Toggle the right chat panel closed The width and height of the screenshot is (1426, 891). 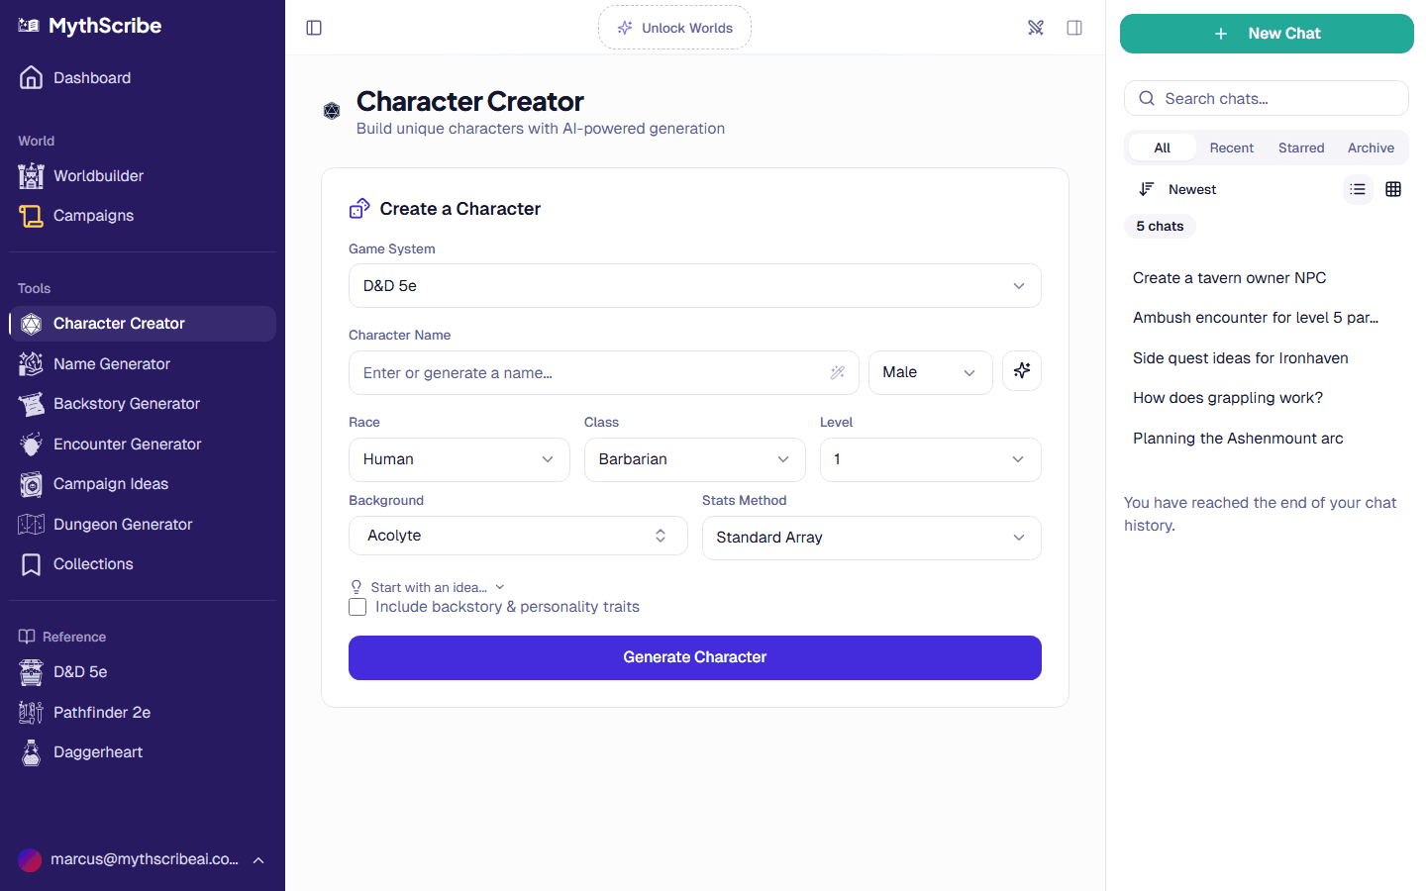point(1074,28)
